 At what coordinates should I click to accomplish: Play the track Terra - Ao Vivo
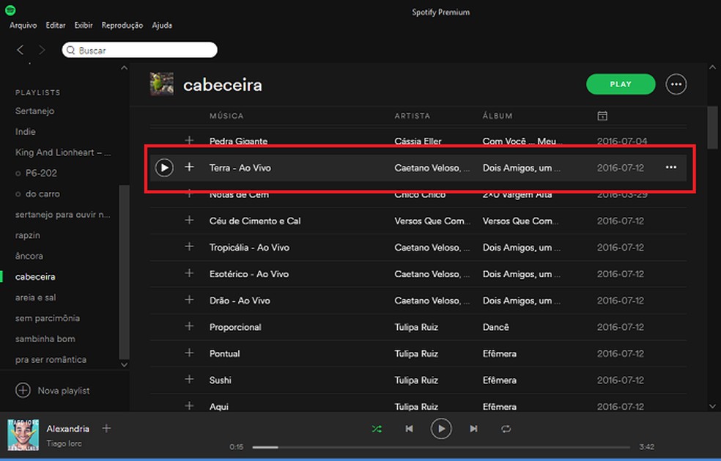pos(164,167)
